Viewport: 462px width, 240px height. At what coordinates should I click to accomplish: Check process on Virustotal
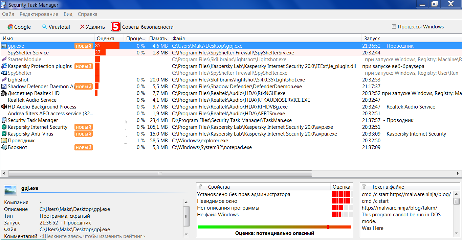(56, 27)
